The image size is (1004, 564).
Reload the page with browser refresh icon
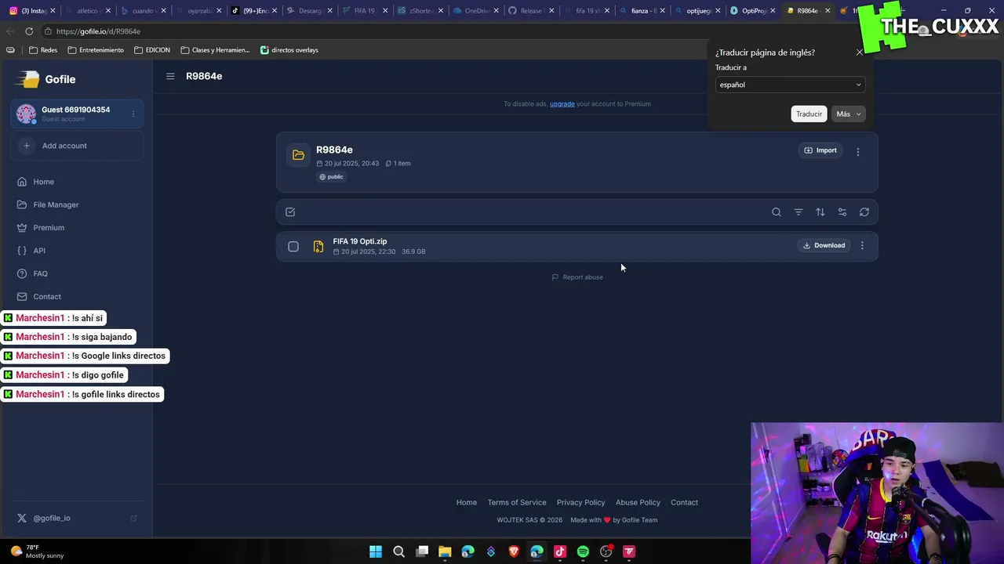click(x=29, y=31)
